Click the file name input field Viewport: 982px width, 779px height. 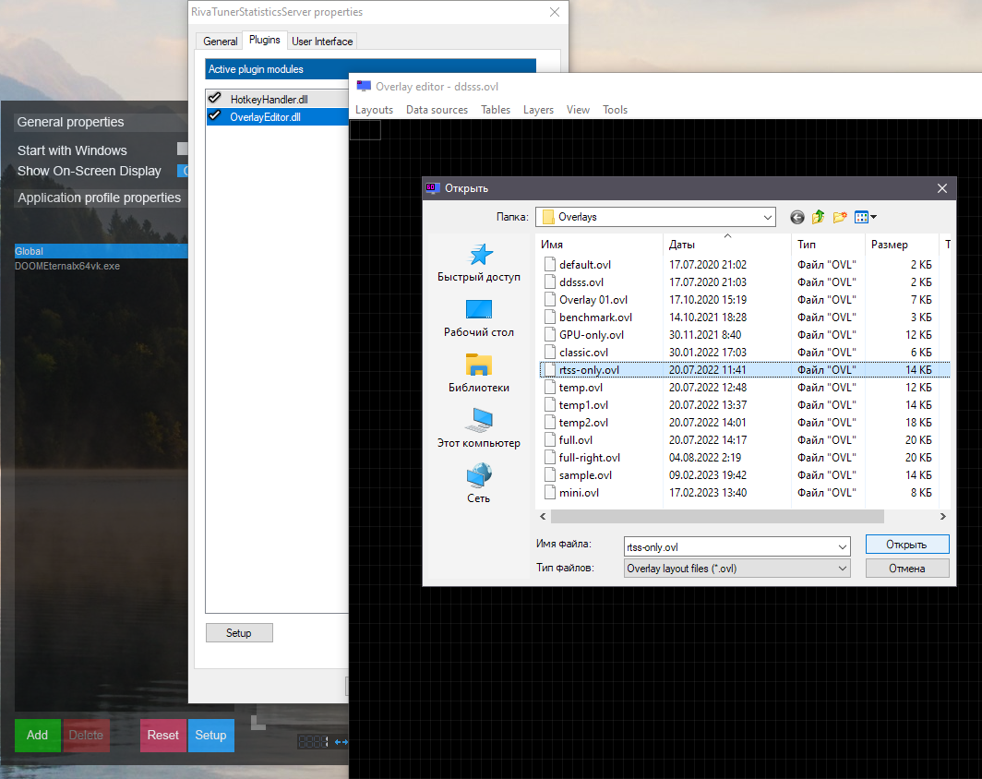(730, 546)
